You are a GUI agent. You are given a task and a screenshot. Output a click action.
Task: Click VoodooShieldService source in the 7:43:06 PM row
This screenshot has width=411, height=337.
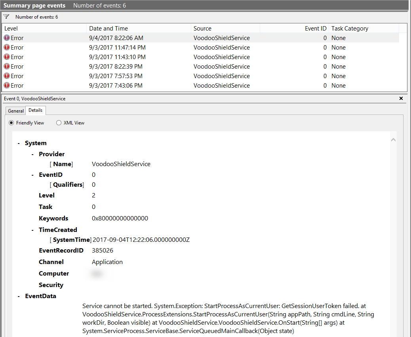221,85
